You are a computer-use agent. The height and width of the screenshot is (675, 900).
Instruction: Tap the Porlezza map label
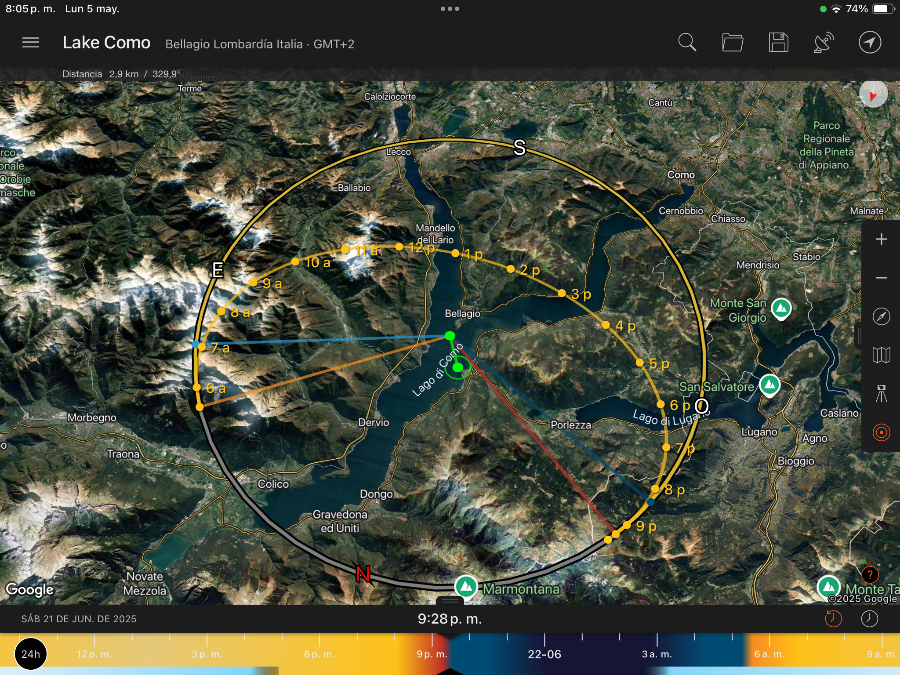coord(571,425)
